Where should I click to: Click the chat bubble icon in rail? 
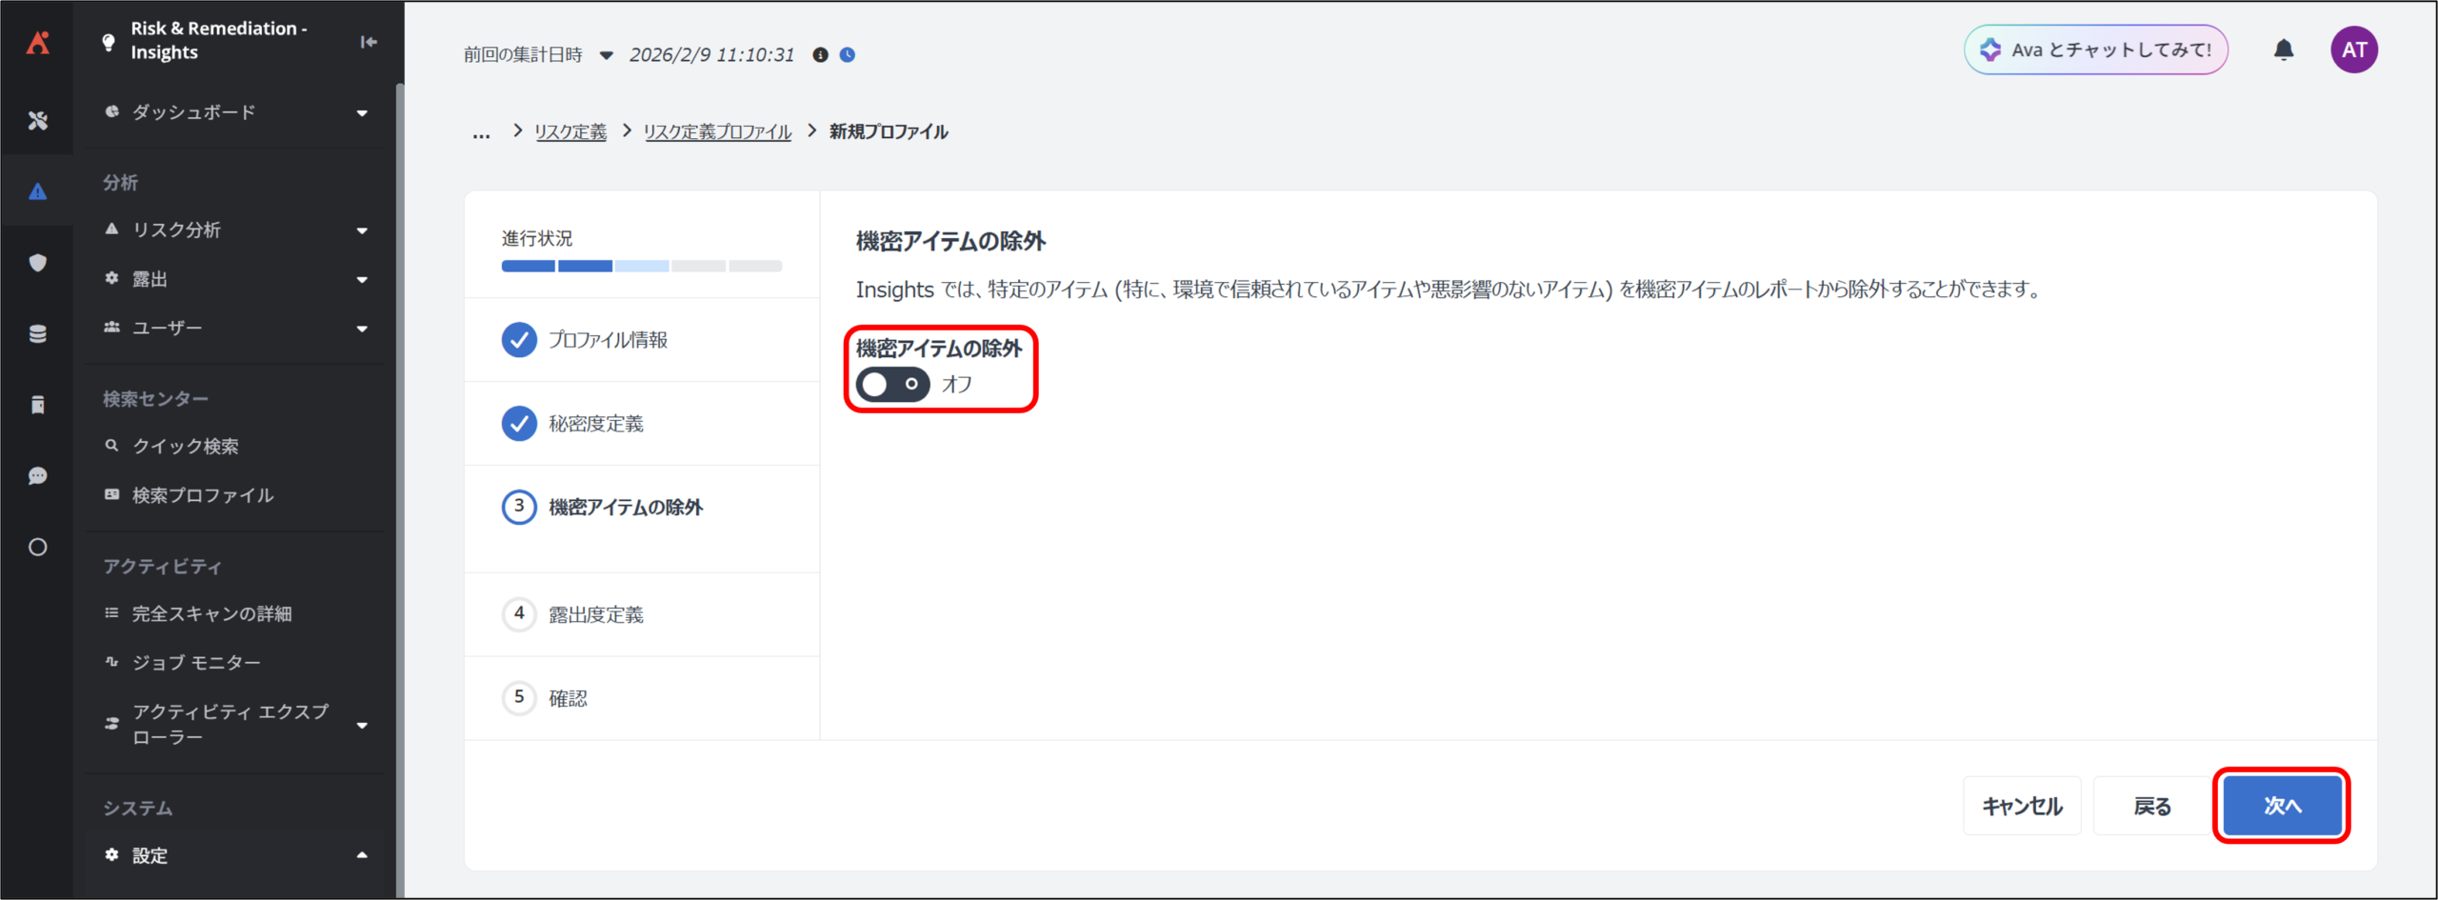pyautogui.click(x=38, y=476)
